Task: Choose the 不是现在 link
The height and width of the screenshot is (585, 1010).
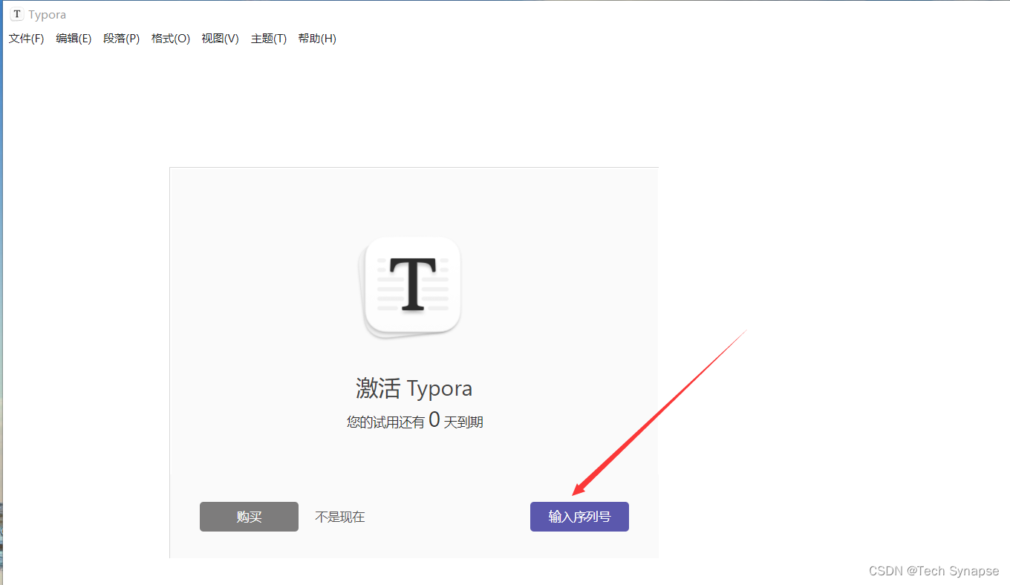Action: click(340, 517)
